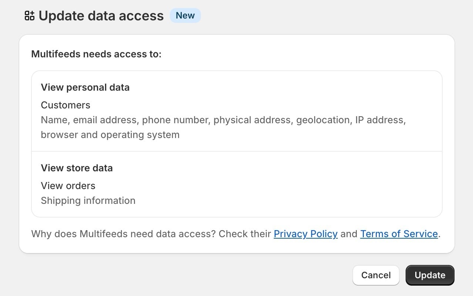The image size is (473, 296).
Task: Click the Update data access heading
Action: click(101, 16)
